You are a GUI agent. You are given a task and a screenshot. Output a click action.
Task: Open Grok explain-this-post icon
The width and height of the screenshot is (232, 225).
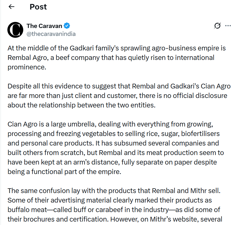click(x=217, y=26)
